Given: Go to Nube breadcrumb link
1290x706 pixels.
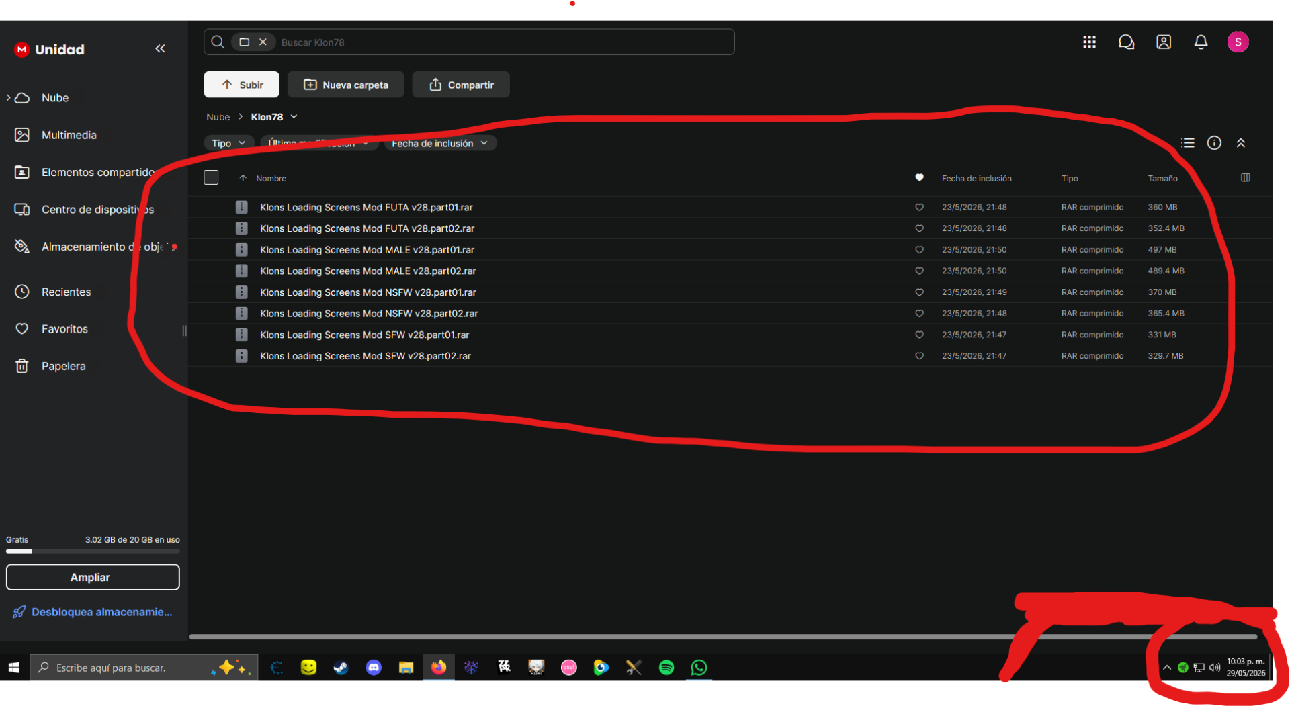Looking at the screenshot, I should 218,116.
